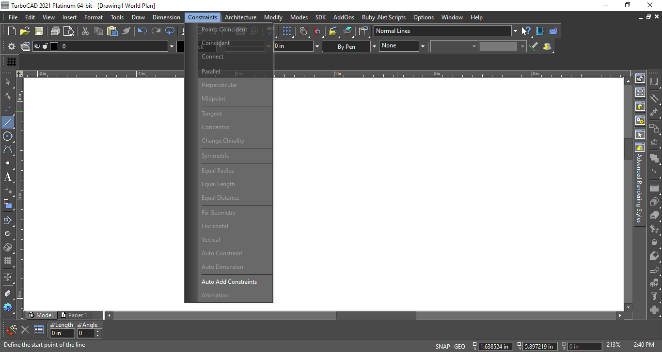Select the arrow Select tool

(8, 82)
